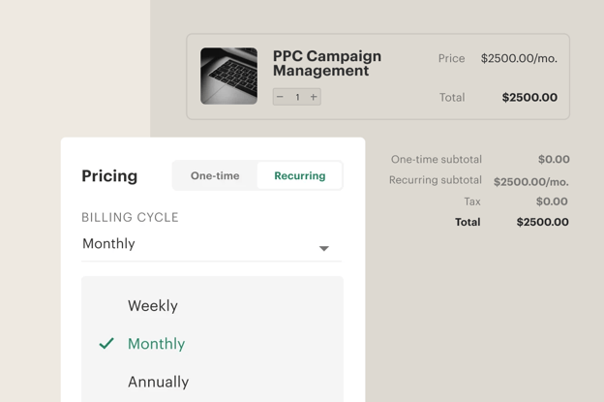This screenshot has height=402, width=604.
Task: Click the green checkmark beside Monthly
Action: point(106,344)
